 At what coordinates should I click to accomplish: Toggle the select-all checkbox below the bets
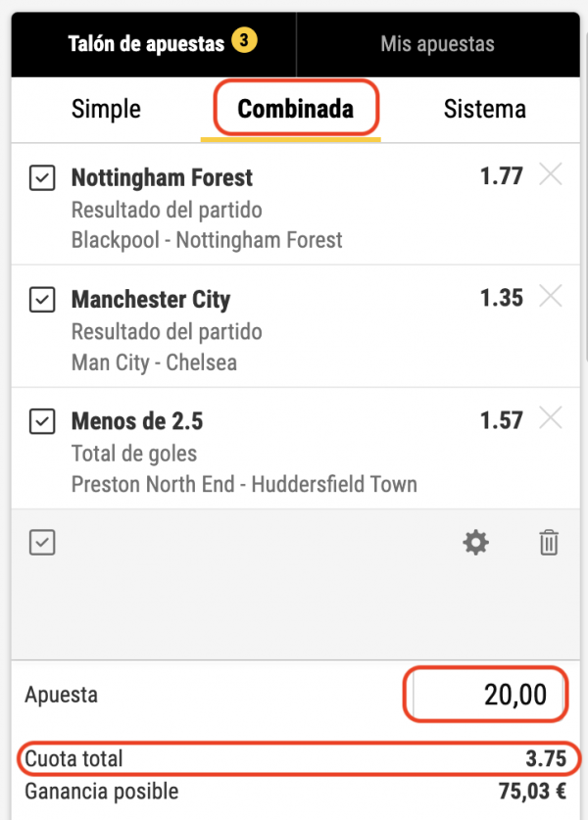(x=42, y=543)
